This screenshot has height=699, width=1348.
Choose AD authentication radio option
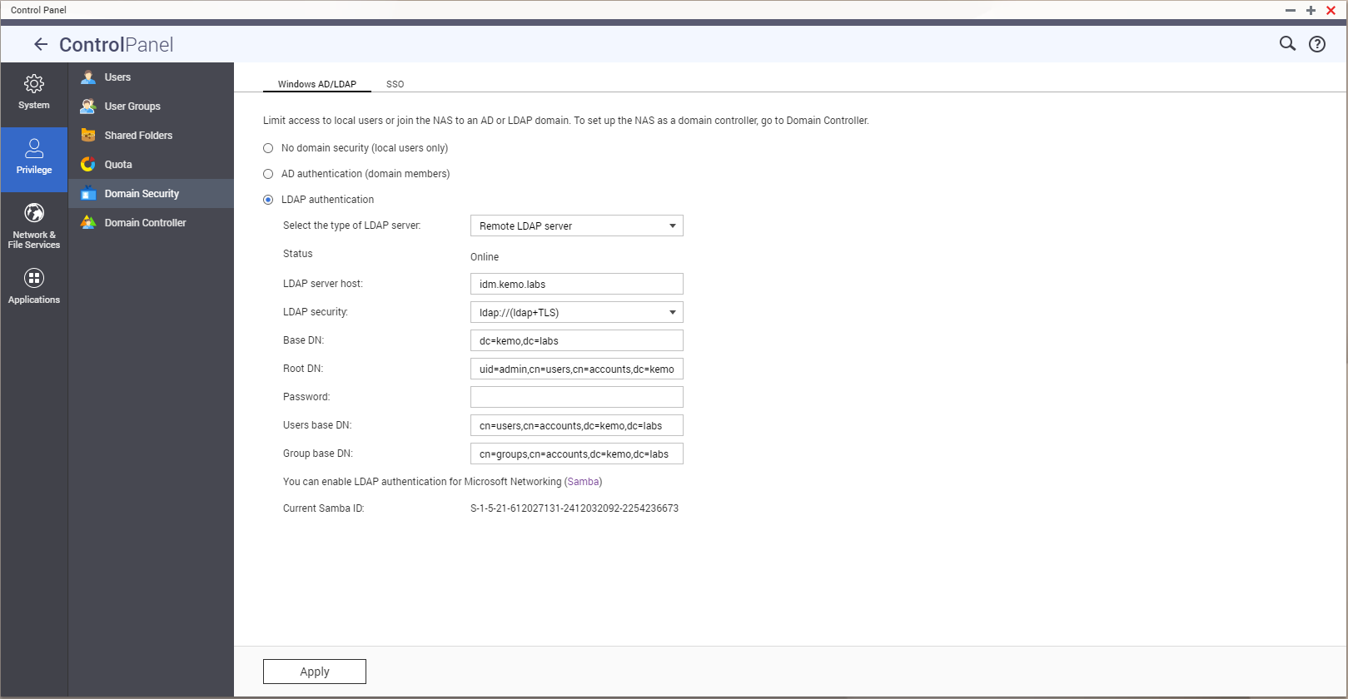(268, 174)
